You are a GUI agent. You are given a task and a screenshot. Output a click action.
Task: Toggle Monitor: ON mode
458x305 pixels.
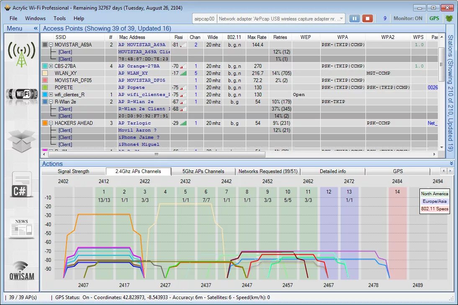(x=408, y=18)
